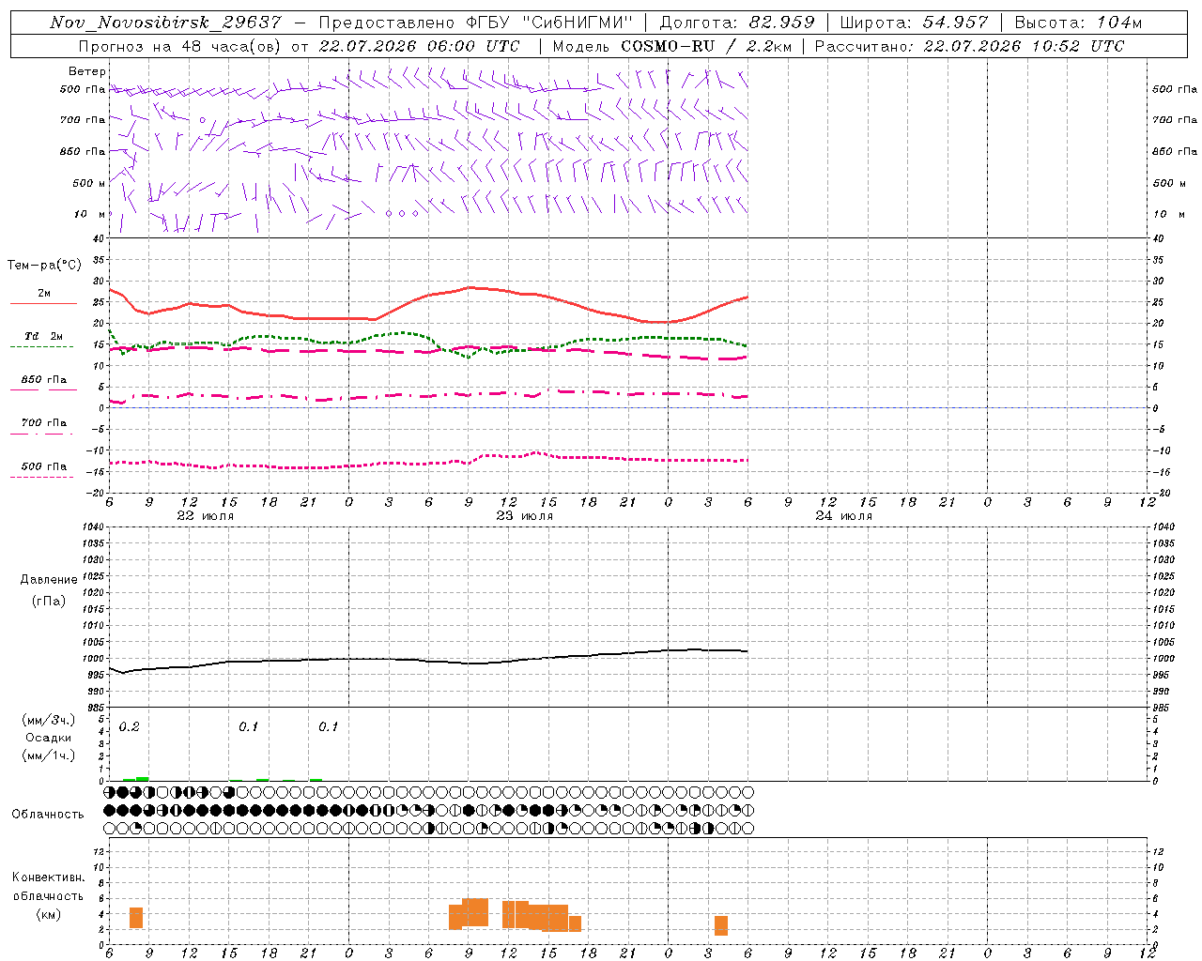Click the 22 июля date label

pos(206,515)
